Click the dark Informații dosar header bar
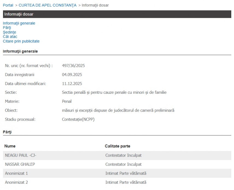This screenshot has width=234, height=190. tap(117, 14)
